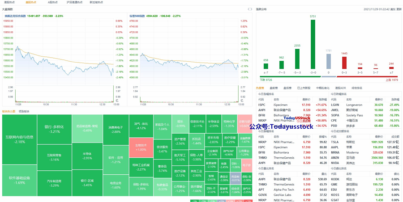
Task: Go to the next index charts arrow
Action: tap(251, 9)
